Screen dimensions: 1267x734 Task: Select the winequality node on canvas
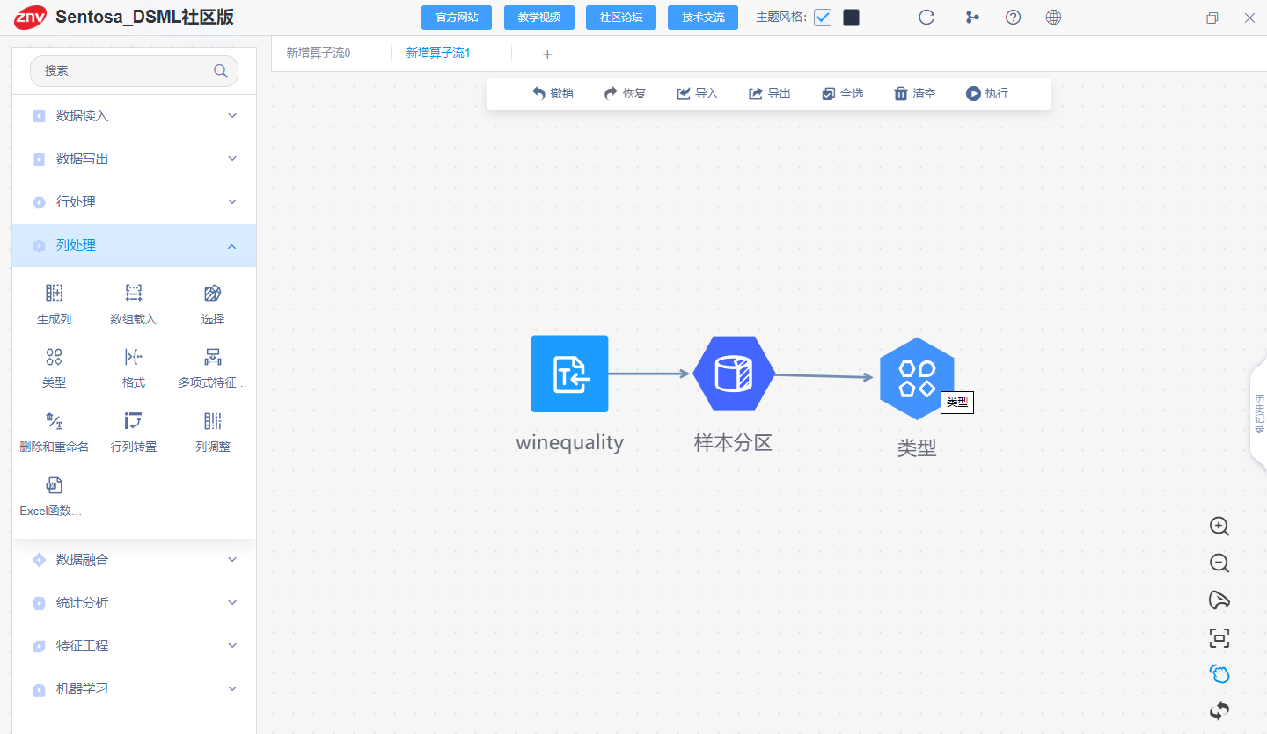[x=569, y=374]
